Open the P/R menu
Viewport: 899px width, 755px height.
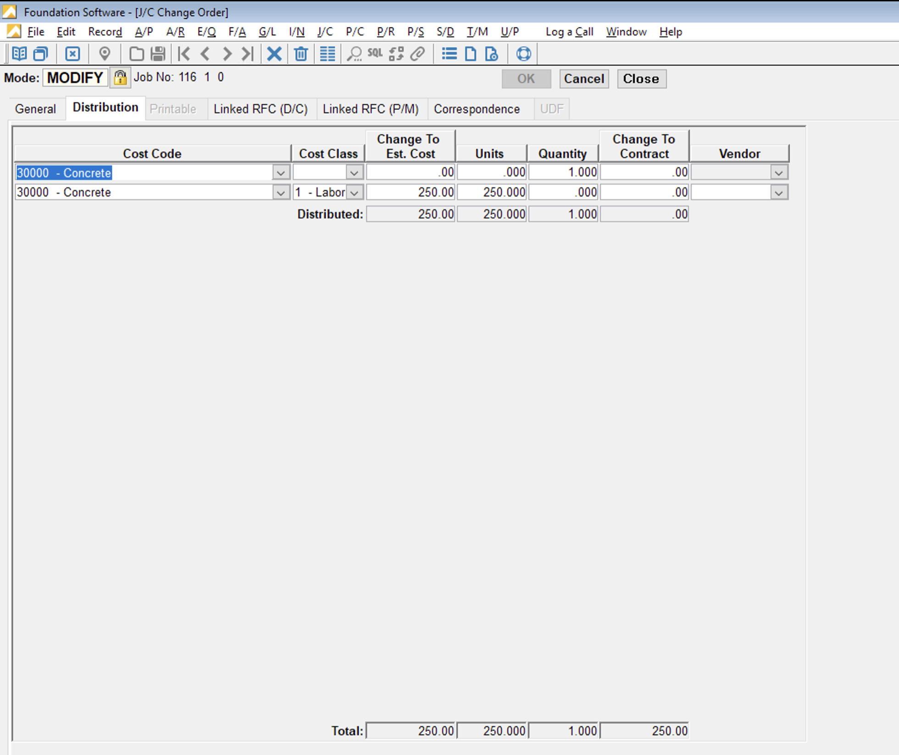(385, 32)
